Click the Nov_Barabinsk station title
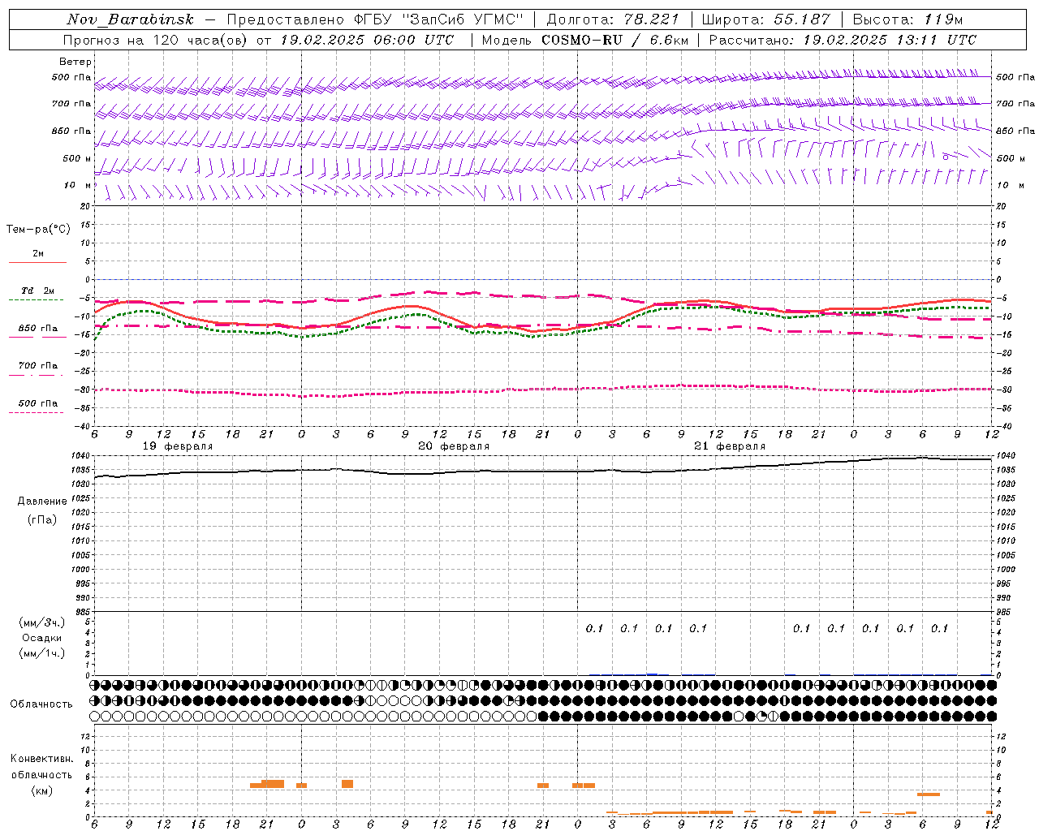This screenshot has height=831, width=1039. coord(130,19)
